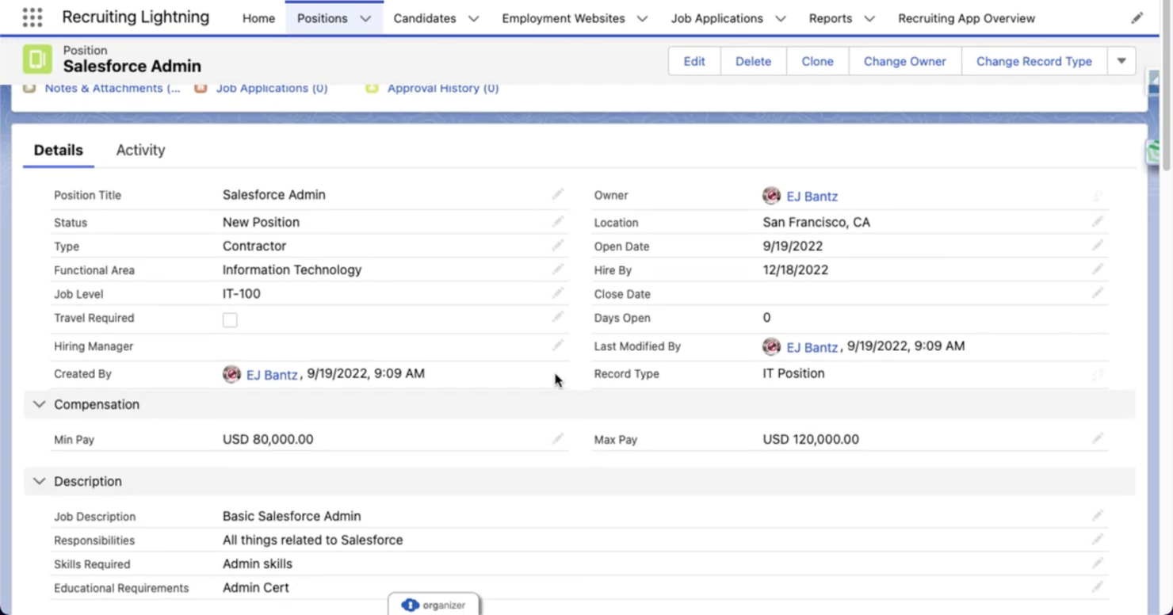Click the change record type icon
This screenshot has width=1173, height=615.
[1098, 374]
